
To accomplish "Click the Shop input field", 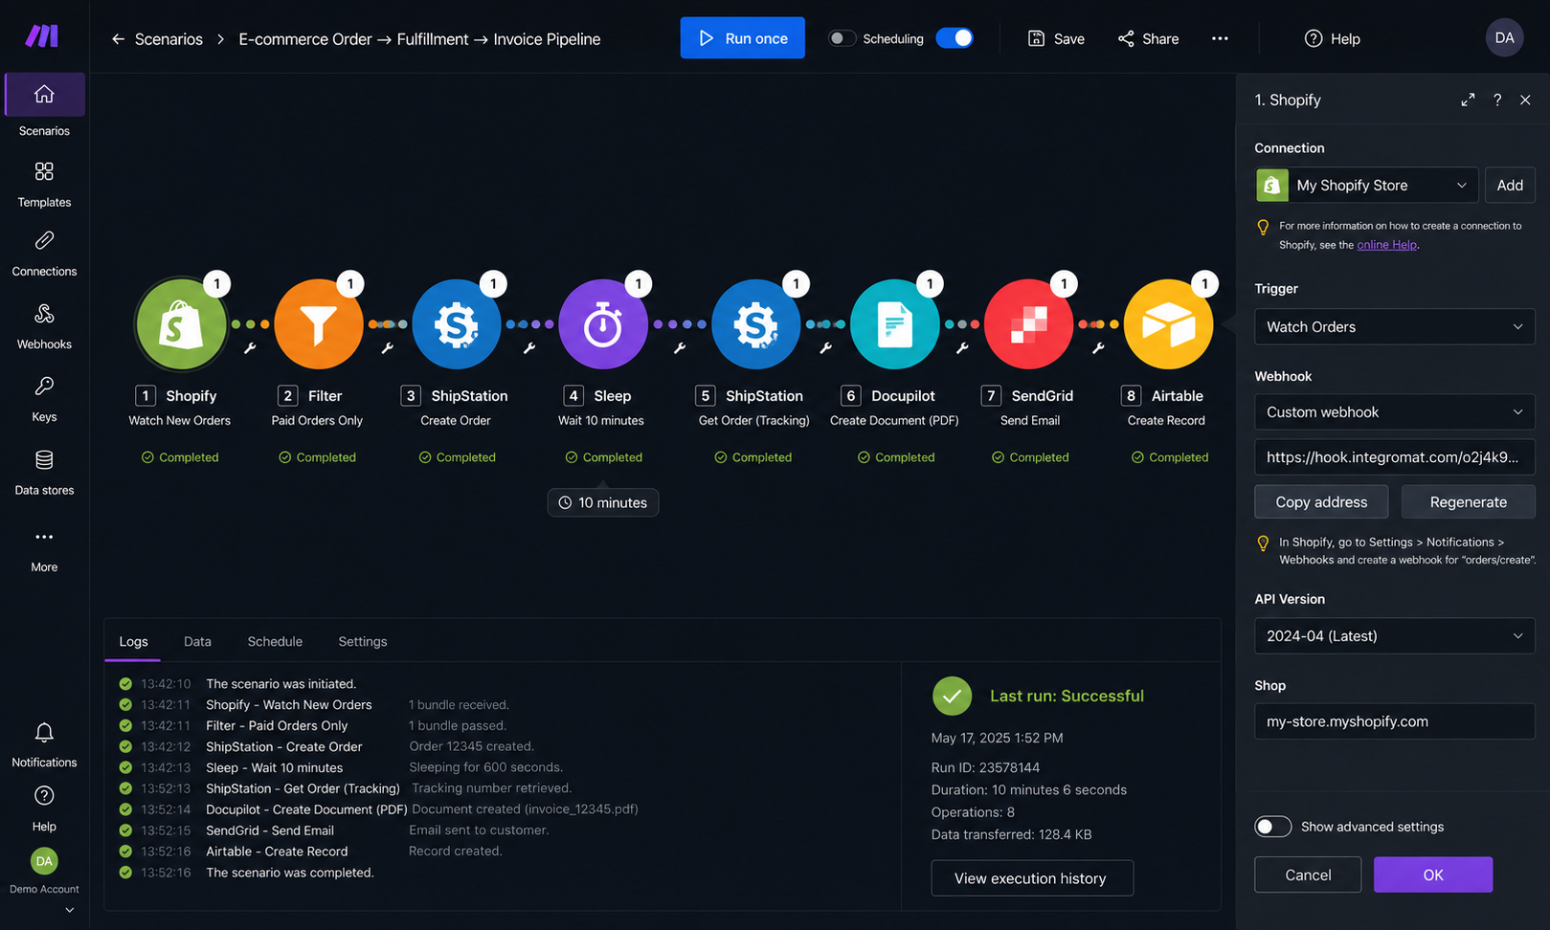I will point(1394,721).
